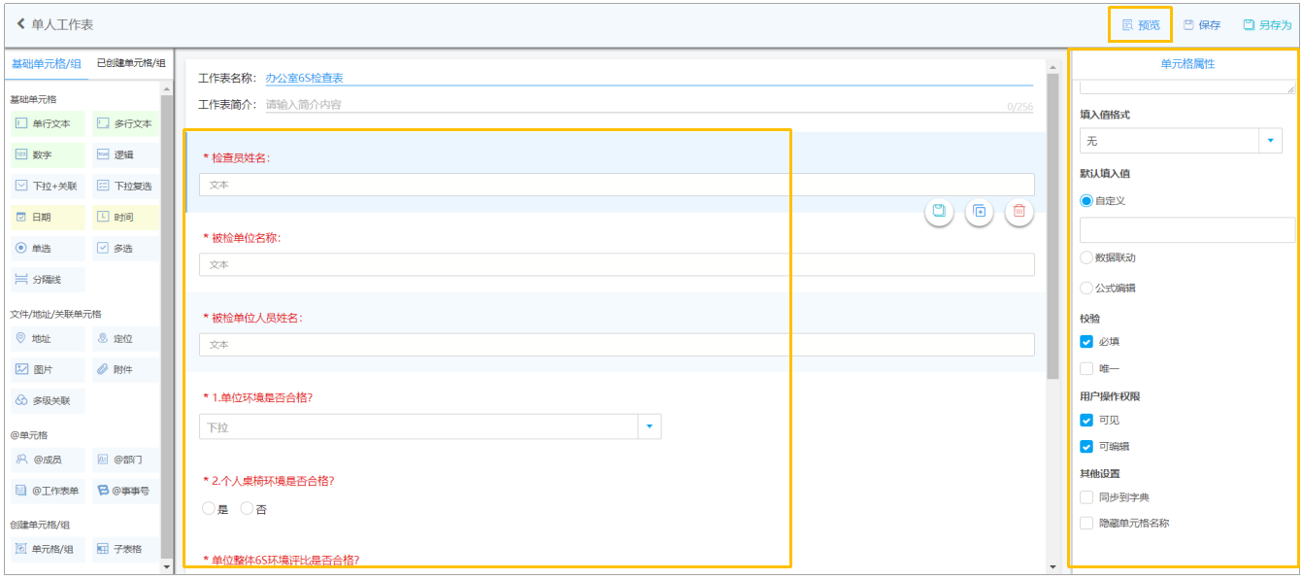Click the 检查员姓名 text input field
The height and width of the screenshot is (580, 1303).
pos(617,185)
